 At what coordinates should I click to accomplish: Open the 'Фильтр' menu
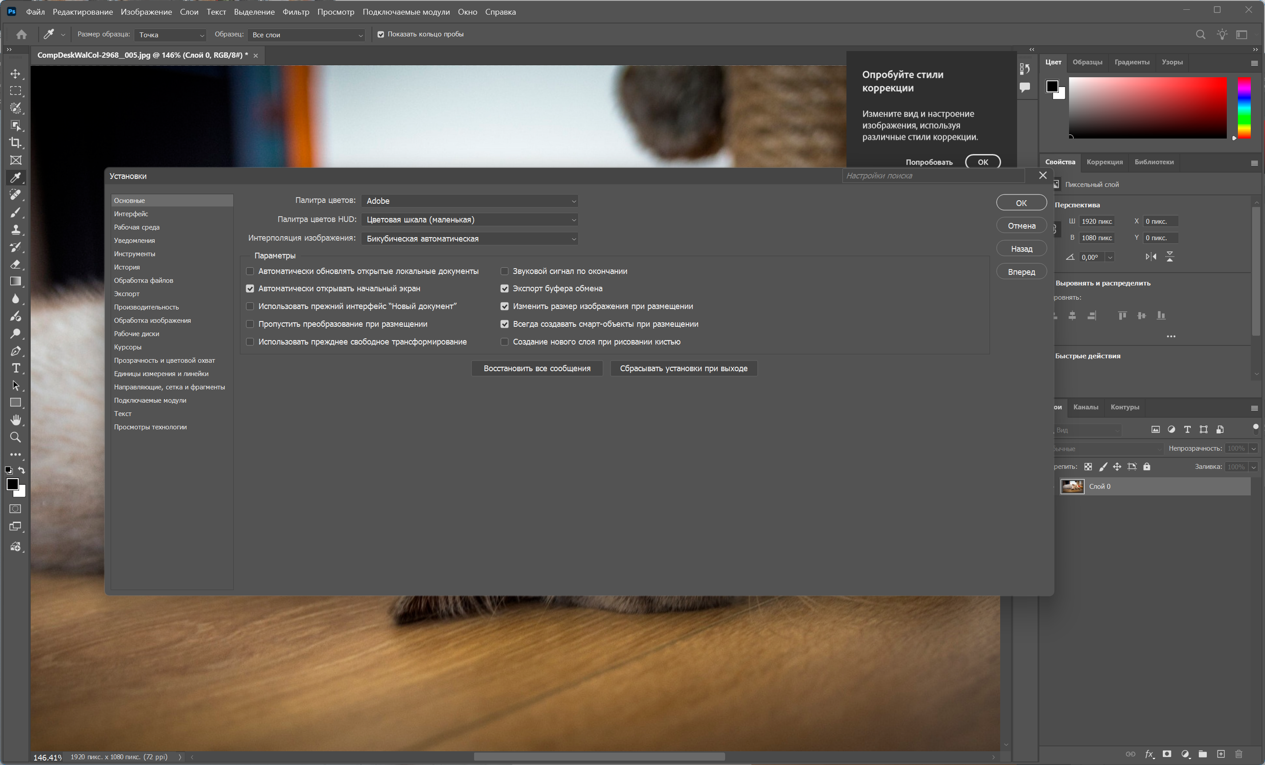(x=296, y=12)
